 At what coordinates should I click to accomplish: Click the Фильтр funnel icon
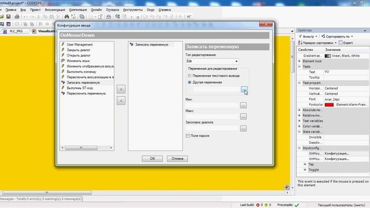300,36
